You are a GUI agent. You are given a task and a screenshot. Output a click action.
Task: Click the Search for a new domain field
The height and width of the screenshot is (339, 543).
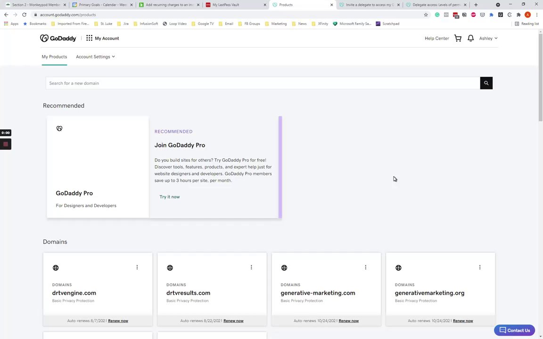262,83
